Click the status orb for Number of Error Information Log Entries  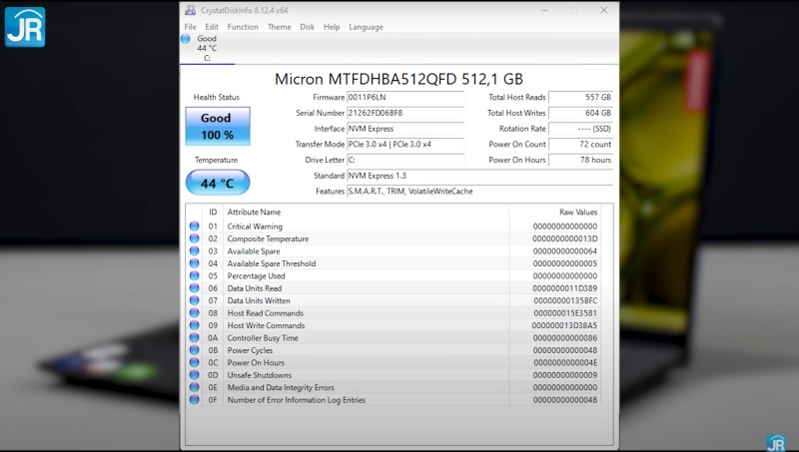[194, 399]
